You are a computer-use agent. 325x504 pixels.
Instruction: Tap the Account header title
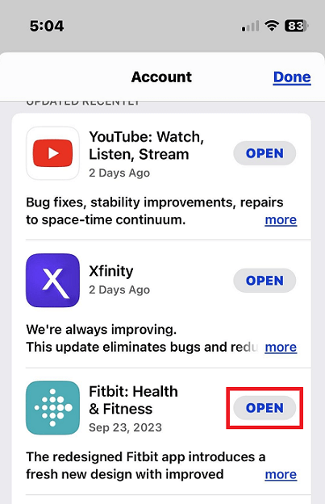tap(162, 77)
